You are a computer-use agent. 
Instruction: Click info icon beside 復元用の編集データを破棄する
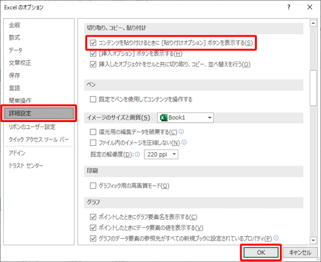coord(181,132)
